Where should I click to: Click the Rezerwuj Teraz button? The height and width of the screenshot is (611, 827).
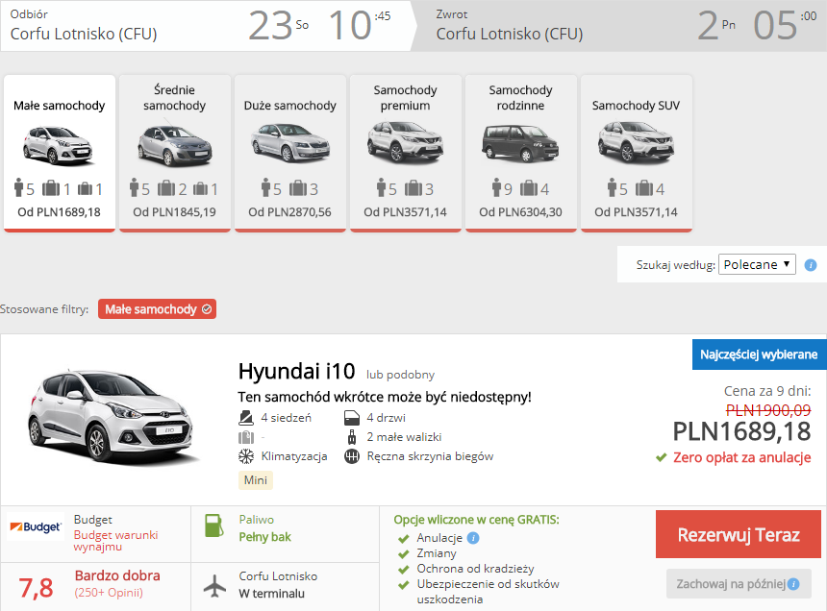[x=739, y=534]
